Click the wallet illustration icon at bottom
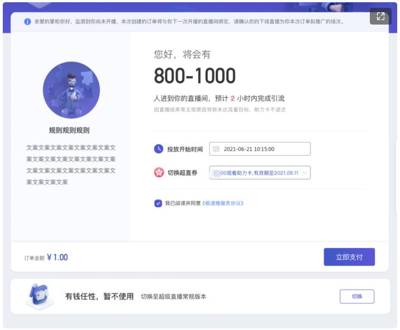The width and height of the screenshot is (400, 330). [x=40, y=296]
